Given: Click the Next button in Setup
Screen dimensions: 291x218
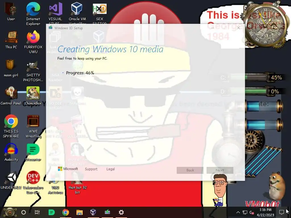Looking at the screenshot, I should [220, 170].
